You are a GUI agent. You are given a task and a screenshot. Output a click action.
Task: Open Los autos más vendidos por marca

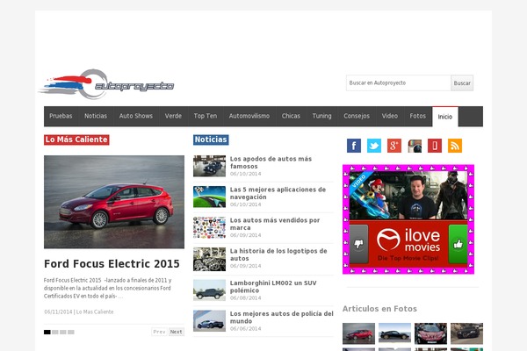pos(275,224)
